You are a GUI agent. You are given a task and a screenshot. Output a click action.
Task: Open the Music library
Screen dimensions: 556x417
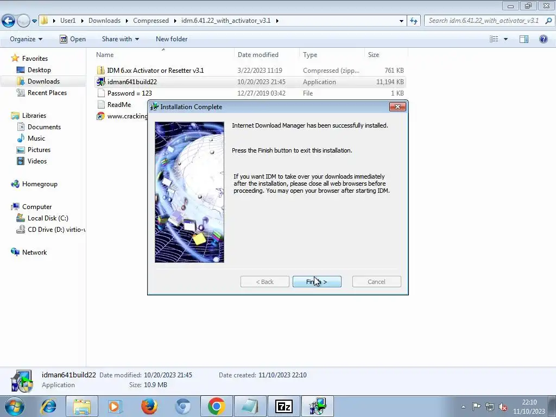tap(36, 138)
